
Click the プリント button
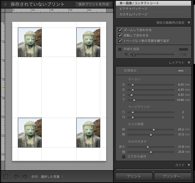tap(134, 176)
